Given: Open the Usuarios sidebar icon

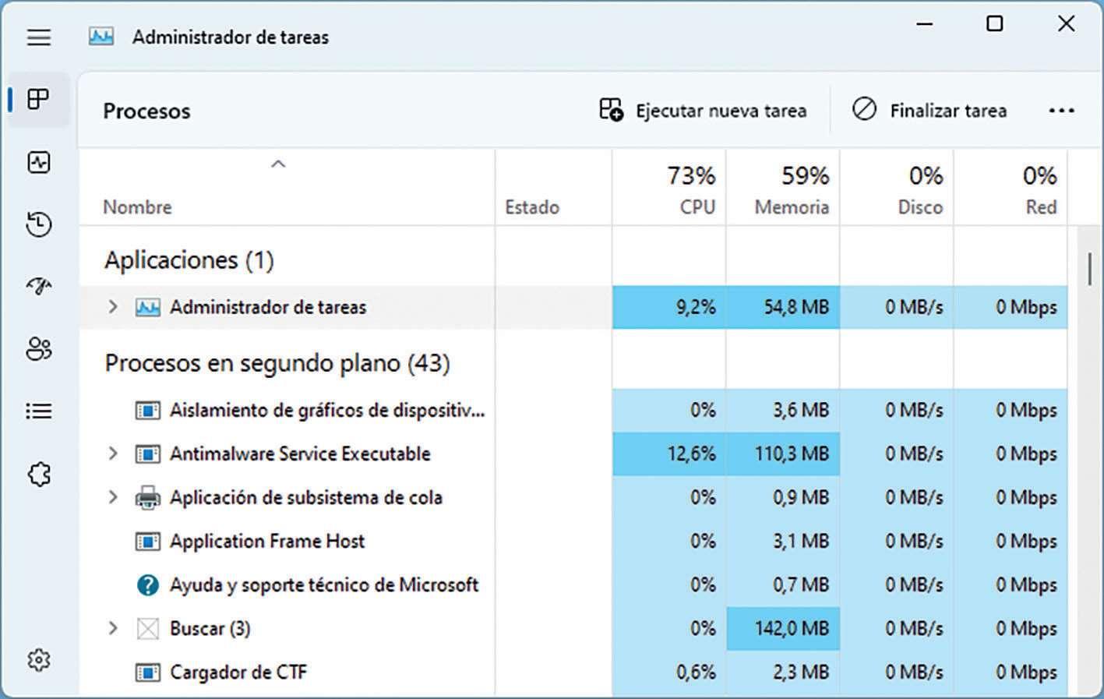Looking at the screenshot, I should (x=39, y=349).
